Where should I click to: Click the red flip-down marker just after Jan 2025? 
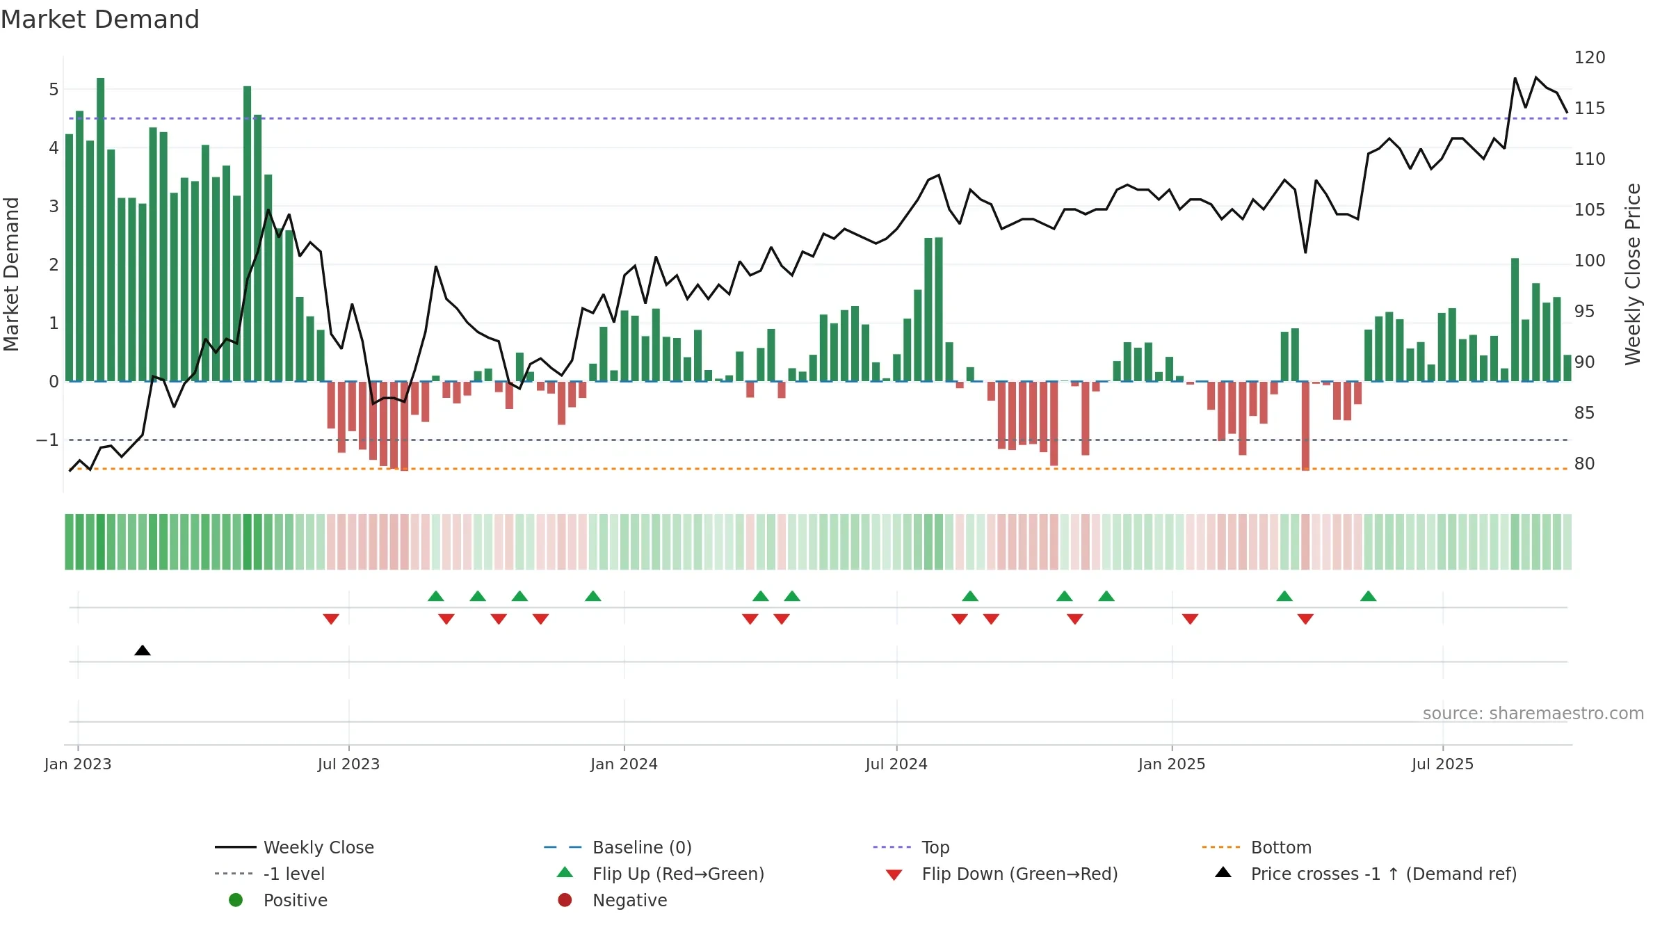point(1190,619)
